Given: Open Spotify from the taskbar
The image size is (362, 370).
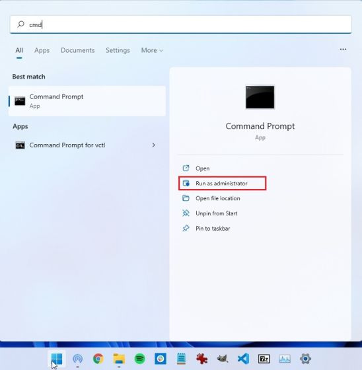Looking at the screenshot, I should click(139, 359).
